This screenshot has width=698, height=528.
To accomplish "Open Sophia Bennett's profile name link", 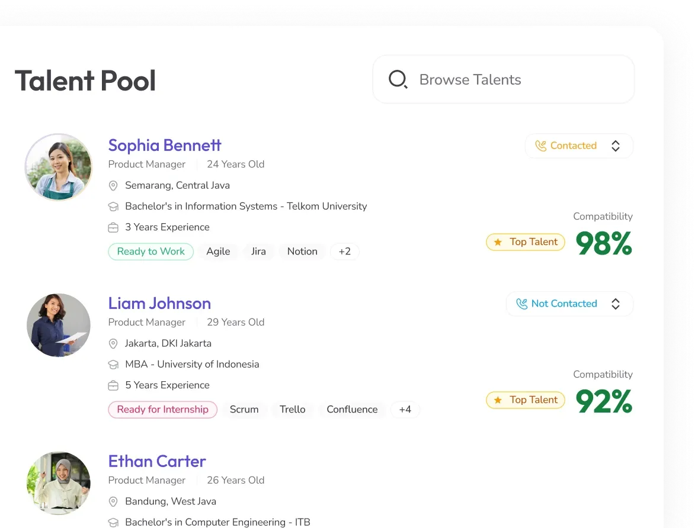I will (165, 145).
